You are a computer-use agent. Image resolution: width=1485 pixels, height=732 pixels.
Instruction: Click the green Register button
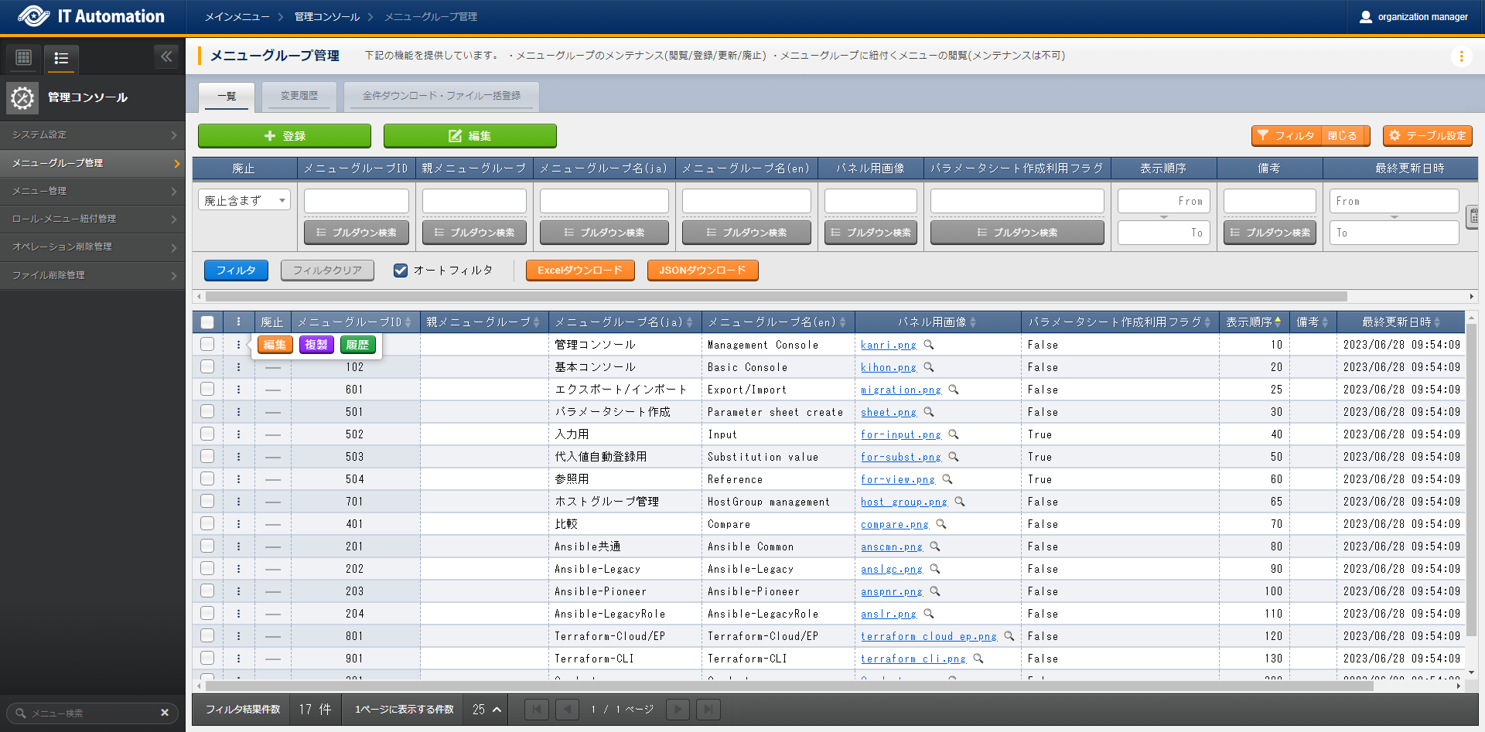coord(285,136)
